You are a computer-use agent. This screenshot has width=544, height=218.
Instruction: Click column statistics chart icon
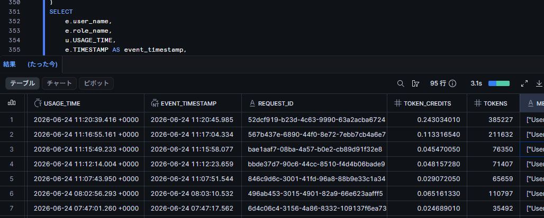12,103
